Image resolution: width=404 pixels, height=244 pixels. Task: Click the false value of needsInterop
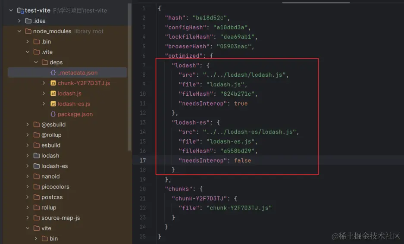(x=242, y=160)
